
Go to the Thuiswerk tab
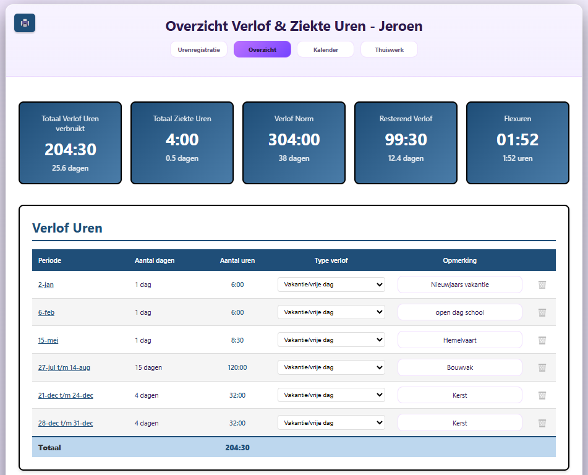coord(389,49)
